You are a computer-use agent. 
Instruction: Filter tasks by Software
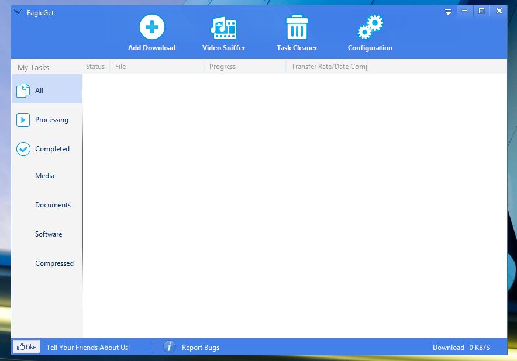click(47, 234)
